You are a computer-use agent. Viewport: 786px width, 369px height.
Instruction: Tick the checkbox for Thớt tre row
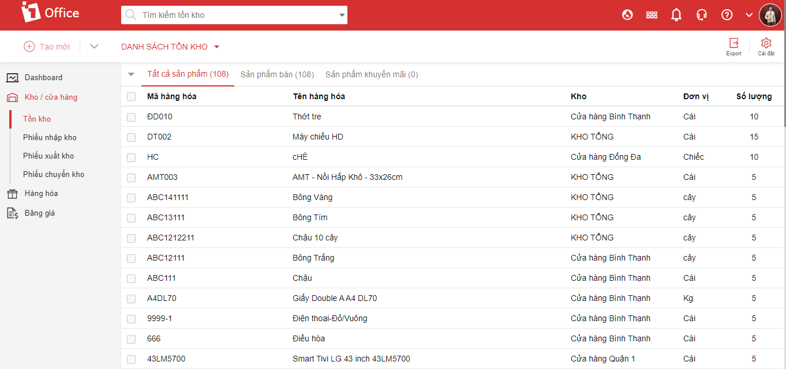[132, 117]
